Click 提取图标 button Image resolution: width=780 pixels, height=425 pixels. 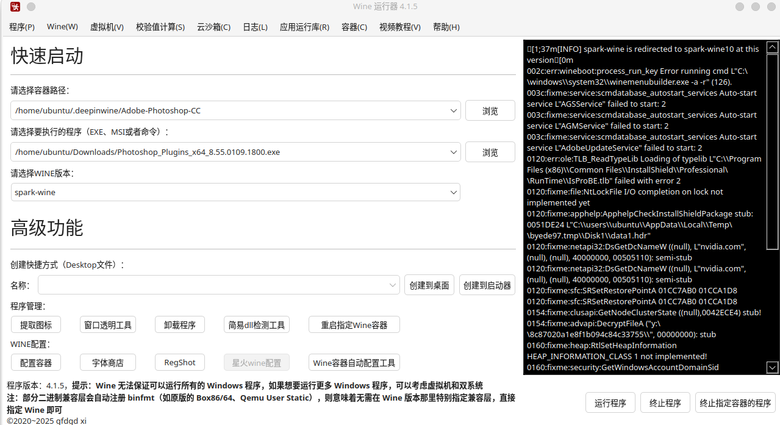pos(36,325)
